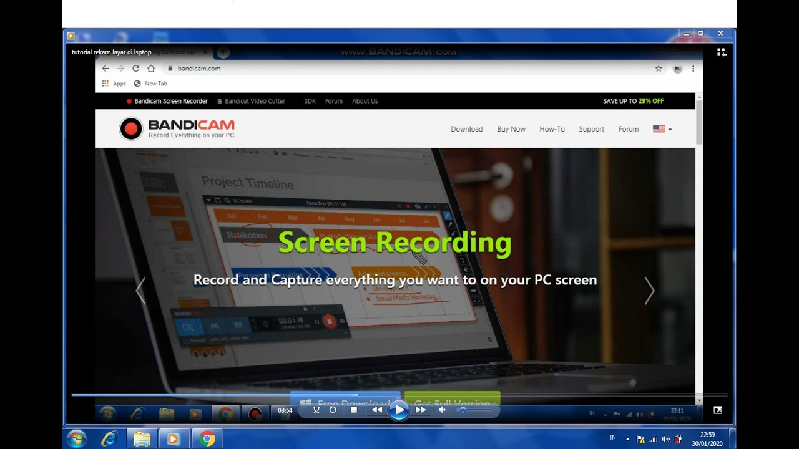The height and width of the screenshot is (449, 799).
Task: Open the How-To menu item
Action: tap(552, 129)
